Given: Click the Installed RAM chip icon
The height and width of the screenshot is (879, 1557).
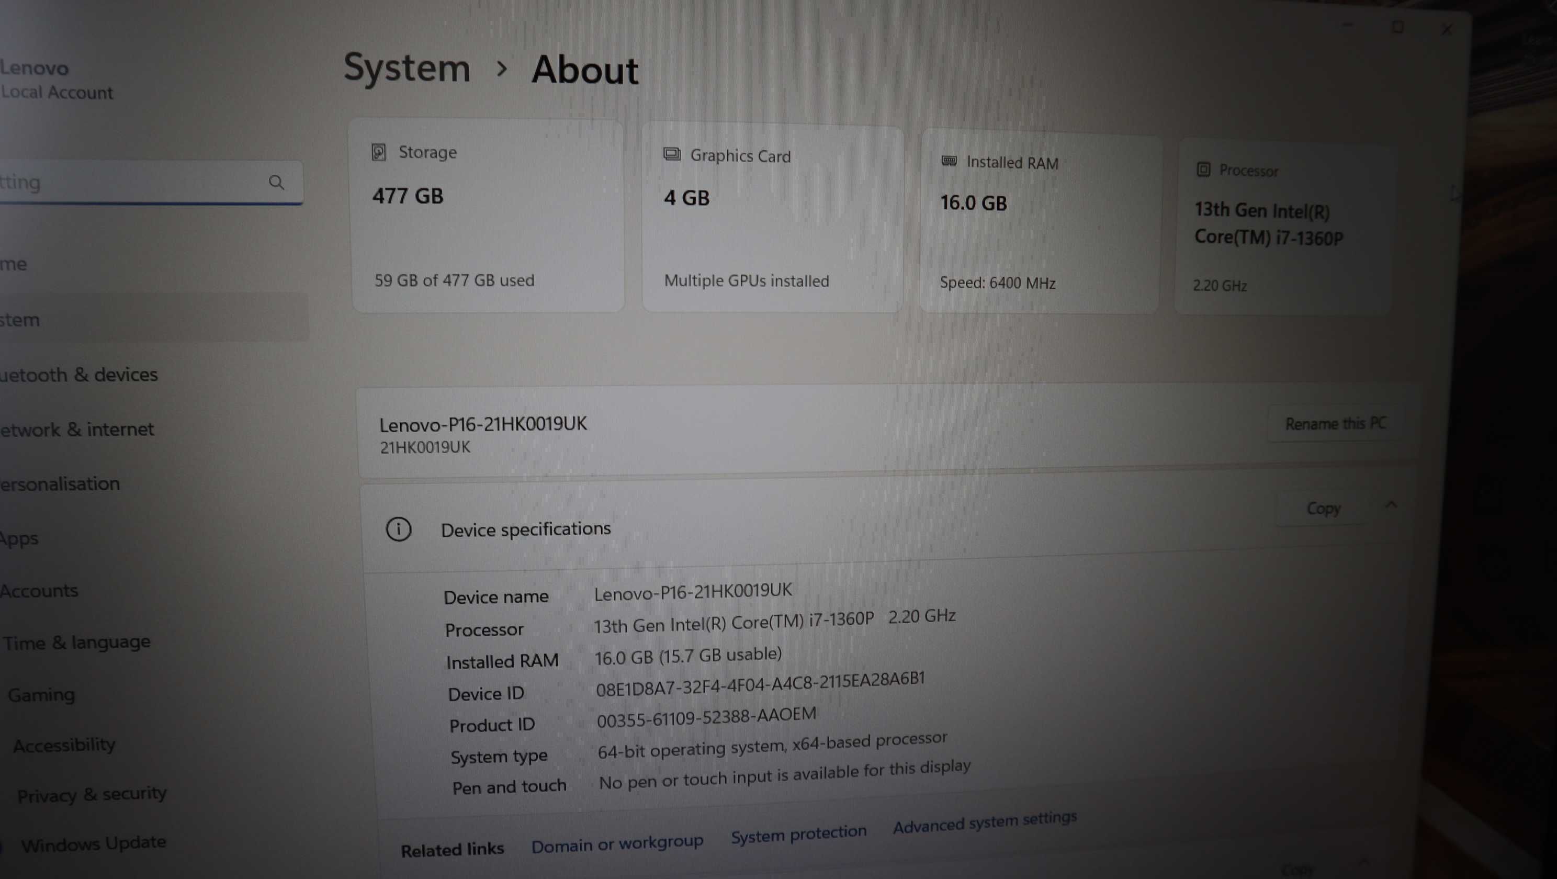Looking at the screenshot, I should [x=949, y=161].
